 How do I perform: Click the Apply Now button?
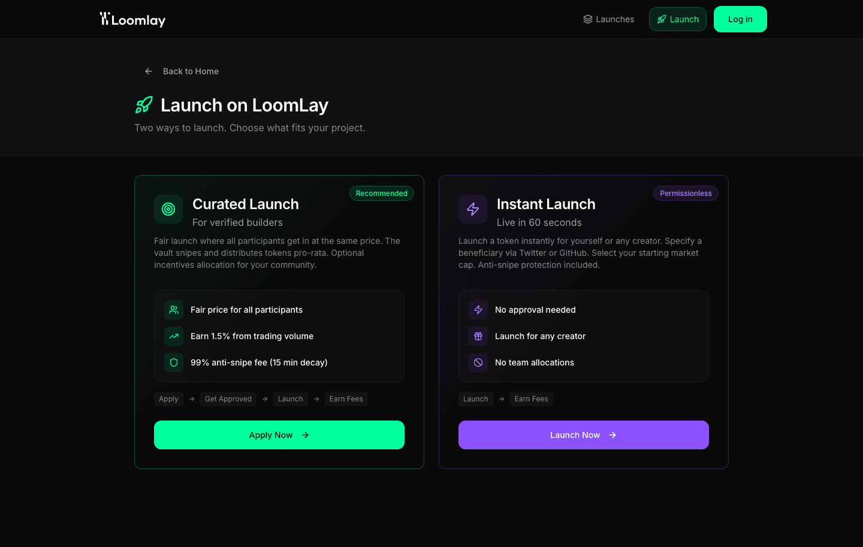(279, 435)
